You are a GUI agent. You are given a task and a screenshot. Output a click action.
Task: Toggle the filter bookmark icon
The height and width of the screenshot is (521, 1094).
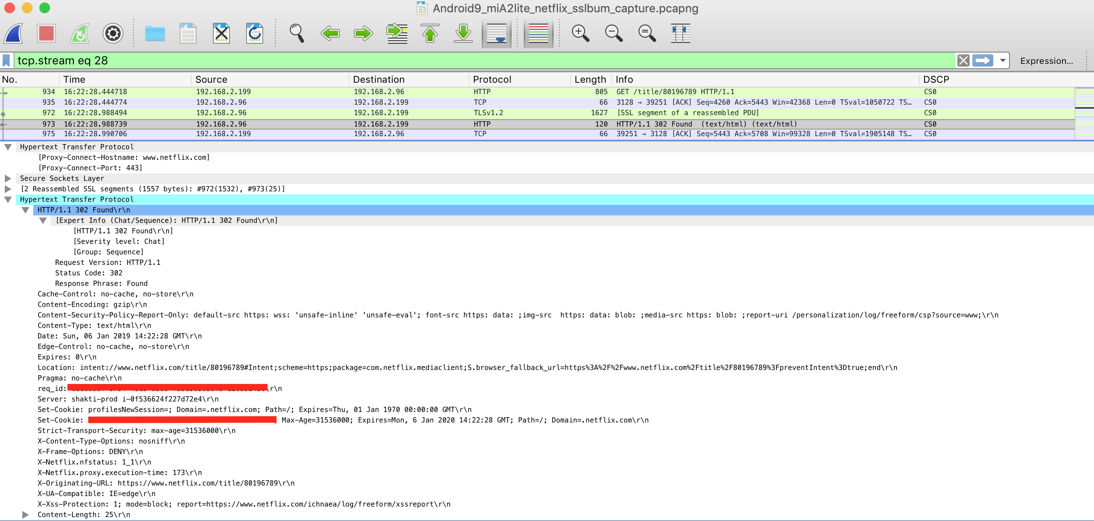(x=7, y=60)
